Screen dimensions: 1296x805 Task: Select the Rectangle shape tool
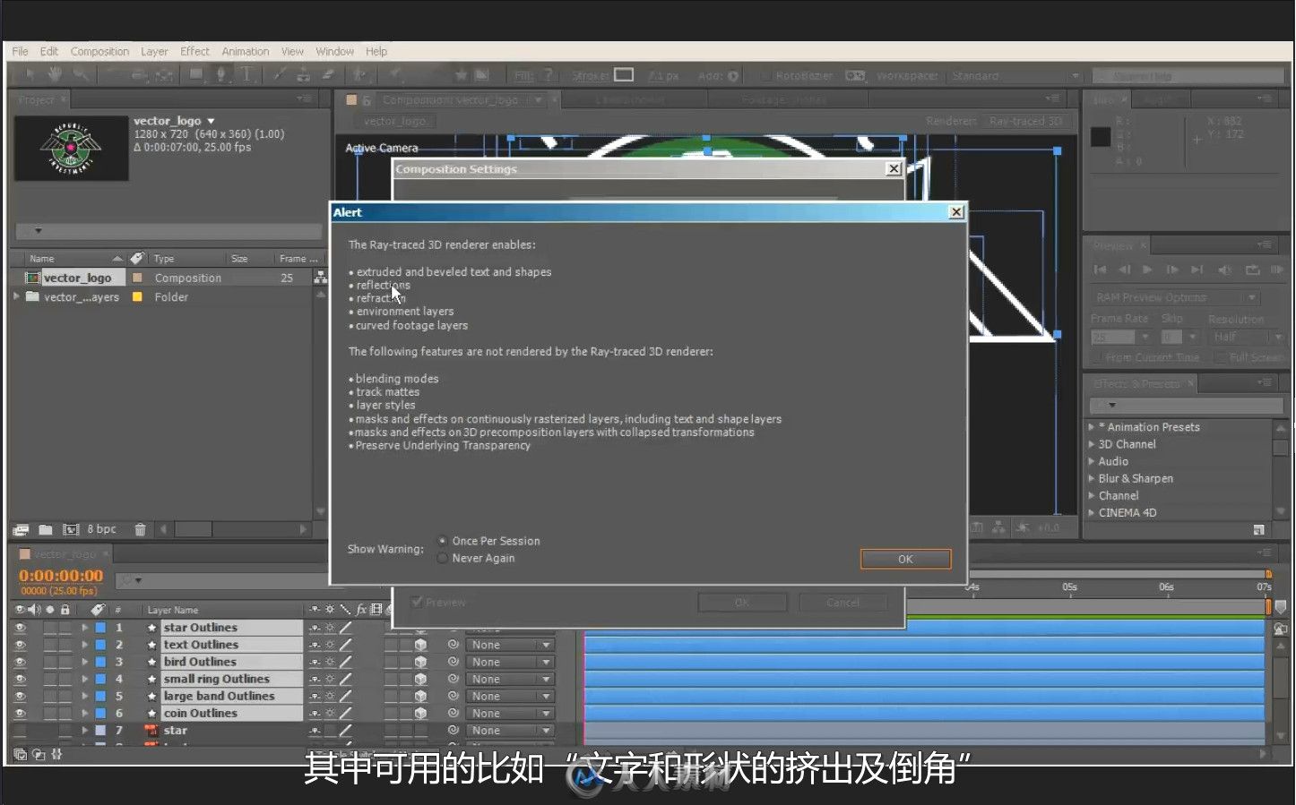195,74
